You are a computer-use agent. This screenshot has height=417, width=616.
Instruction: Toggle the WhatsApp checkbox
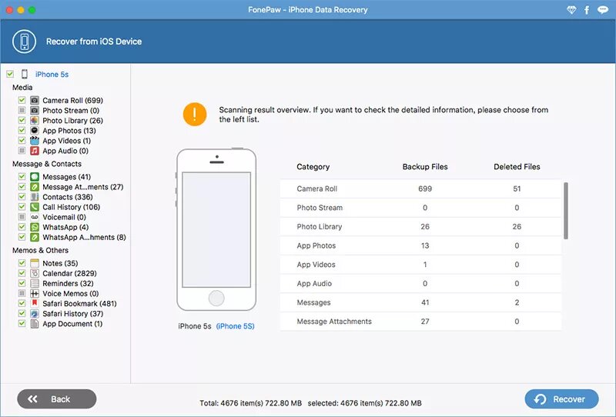(x=22, y=227)
